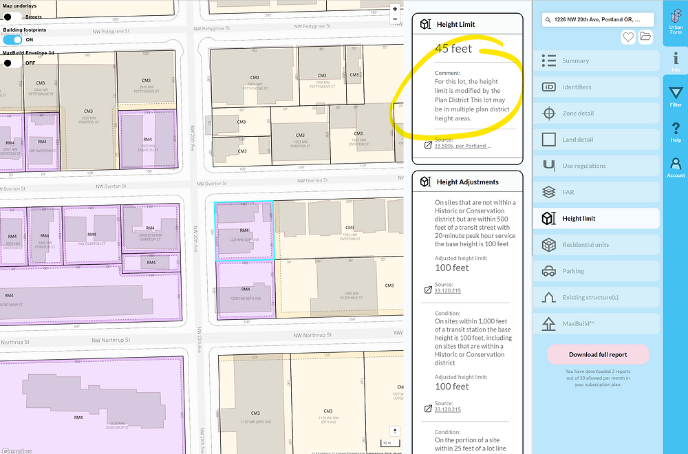
Task: Enable the MaxBuild Envelope 3d switch
Action: click(x=12, y=63)
